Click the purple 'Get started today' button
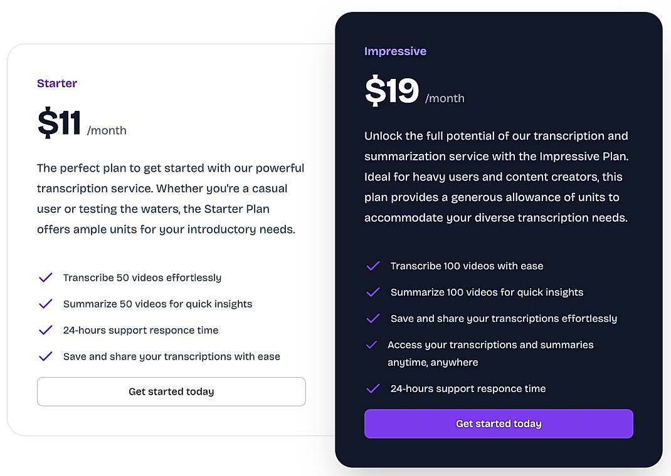The image size is (671, 476). pyautogui.click(x=498, y=423)
